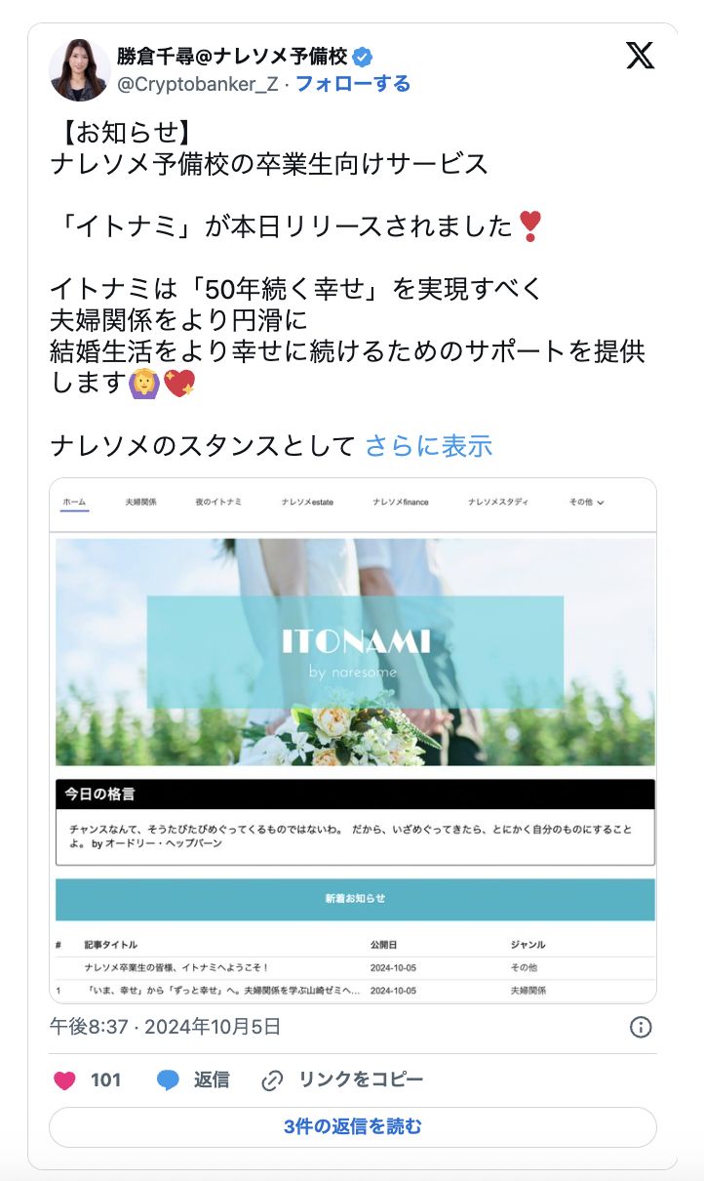The height and width of the screenshot is (1181, 704).
Task: Open the その他 dropdown in site nav
Action: click(587, 502)
